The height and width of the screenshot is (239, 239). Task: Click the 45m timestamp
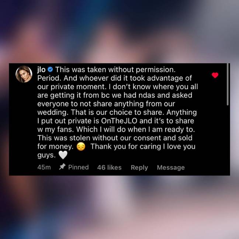(x=44, y=167)
